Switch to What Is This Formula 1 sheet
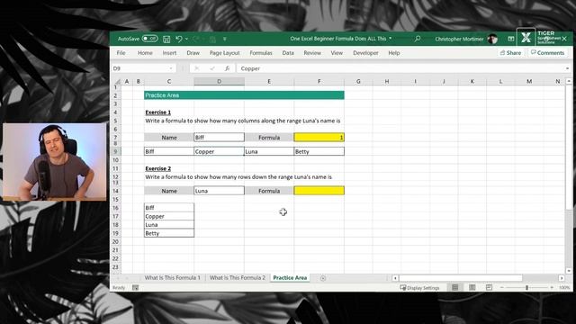 (172, 278)
